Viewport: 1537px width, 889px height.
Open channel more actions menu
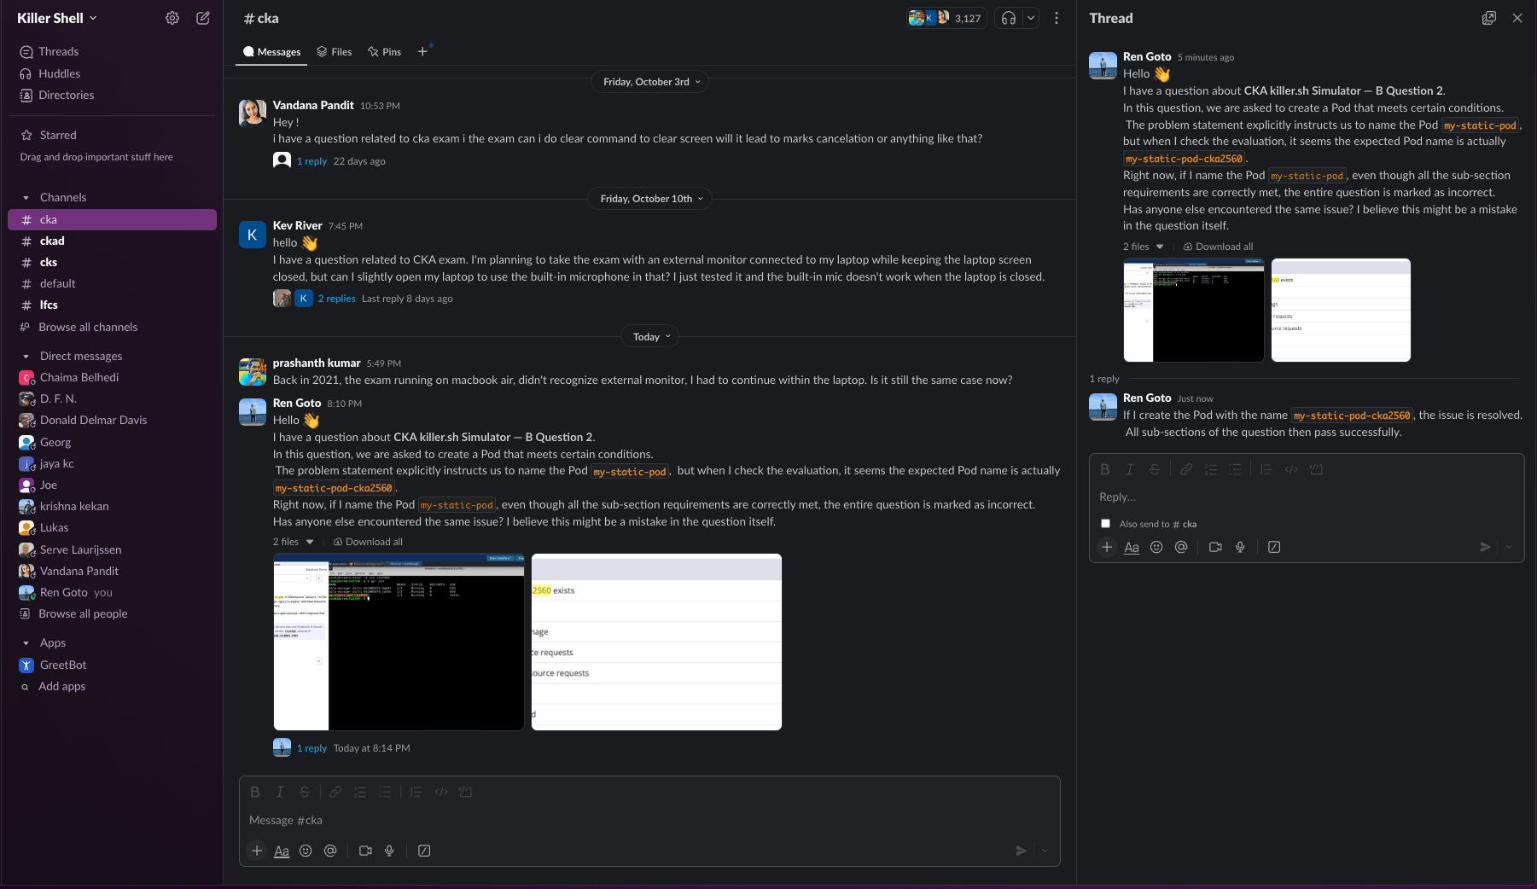coord(1057,18)
